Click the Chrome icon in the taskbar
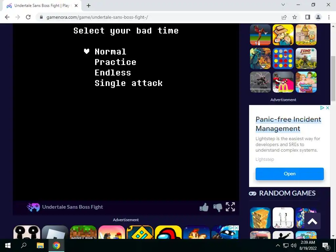The image size is (336, 252). point(56,245)
